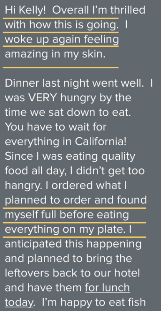The width and height of the screenshot is (161, 311).
Task: Click the line "Since I was eating quality"
Action: coord(70,156)
